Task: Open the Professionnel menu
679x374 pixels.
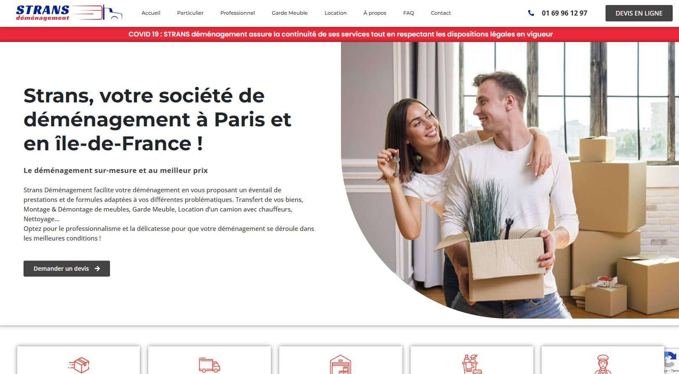Action: [x=238, y=13]
